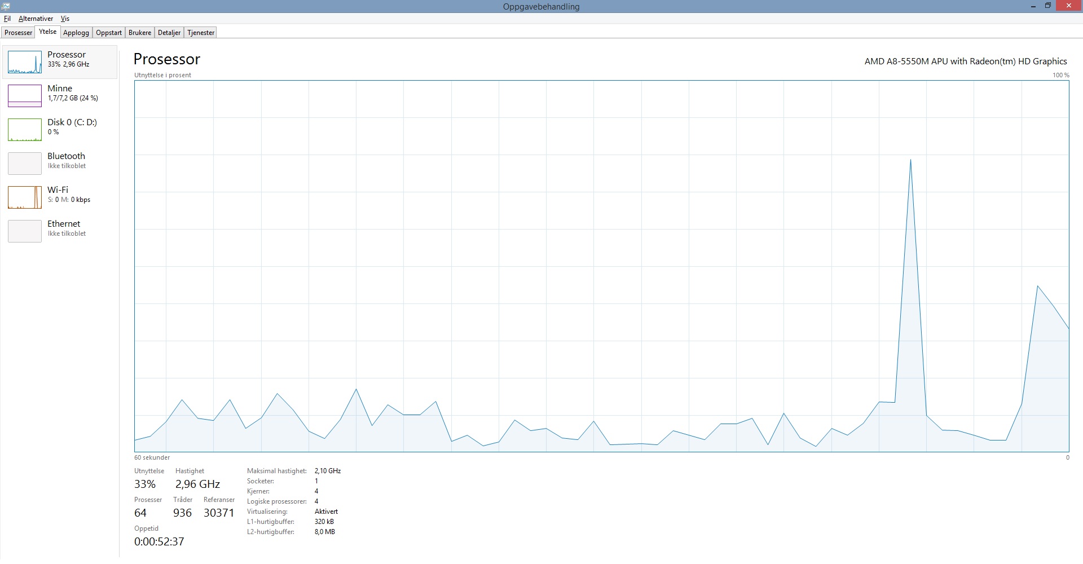Viewport: 1083px width, 564px height.
Task: Click the Logiske prosessorer label
Action: pyautogui.click(x=276, y=501)
